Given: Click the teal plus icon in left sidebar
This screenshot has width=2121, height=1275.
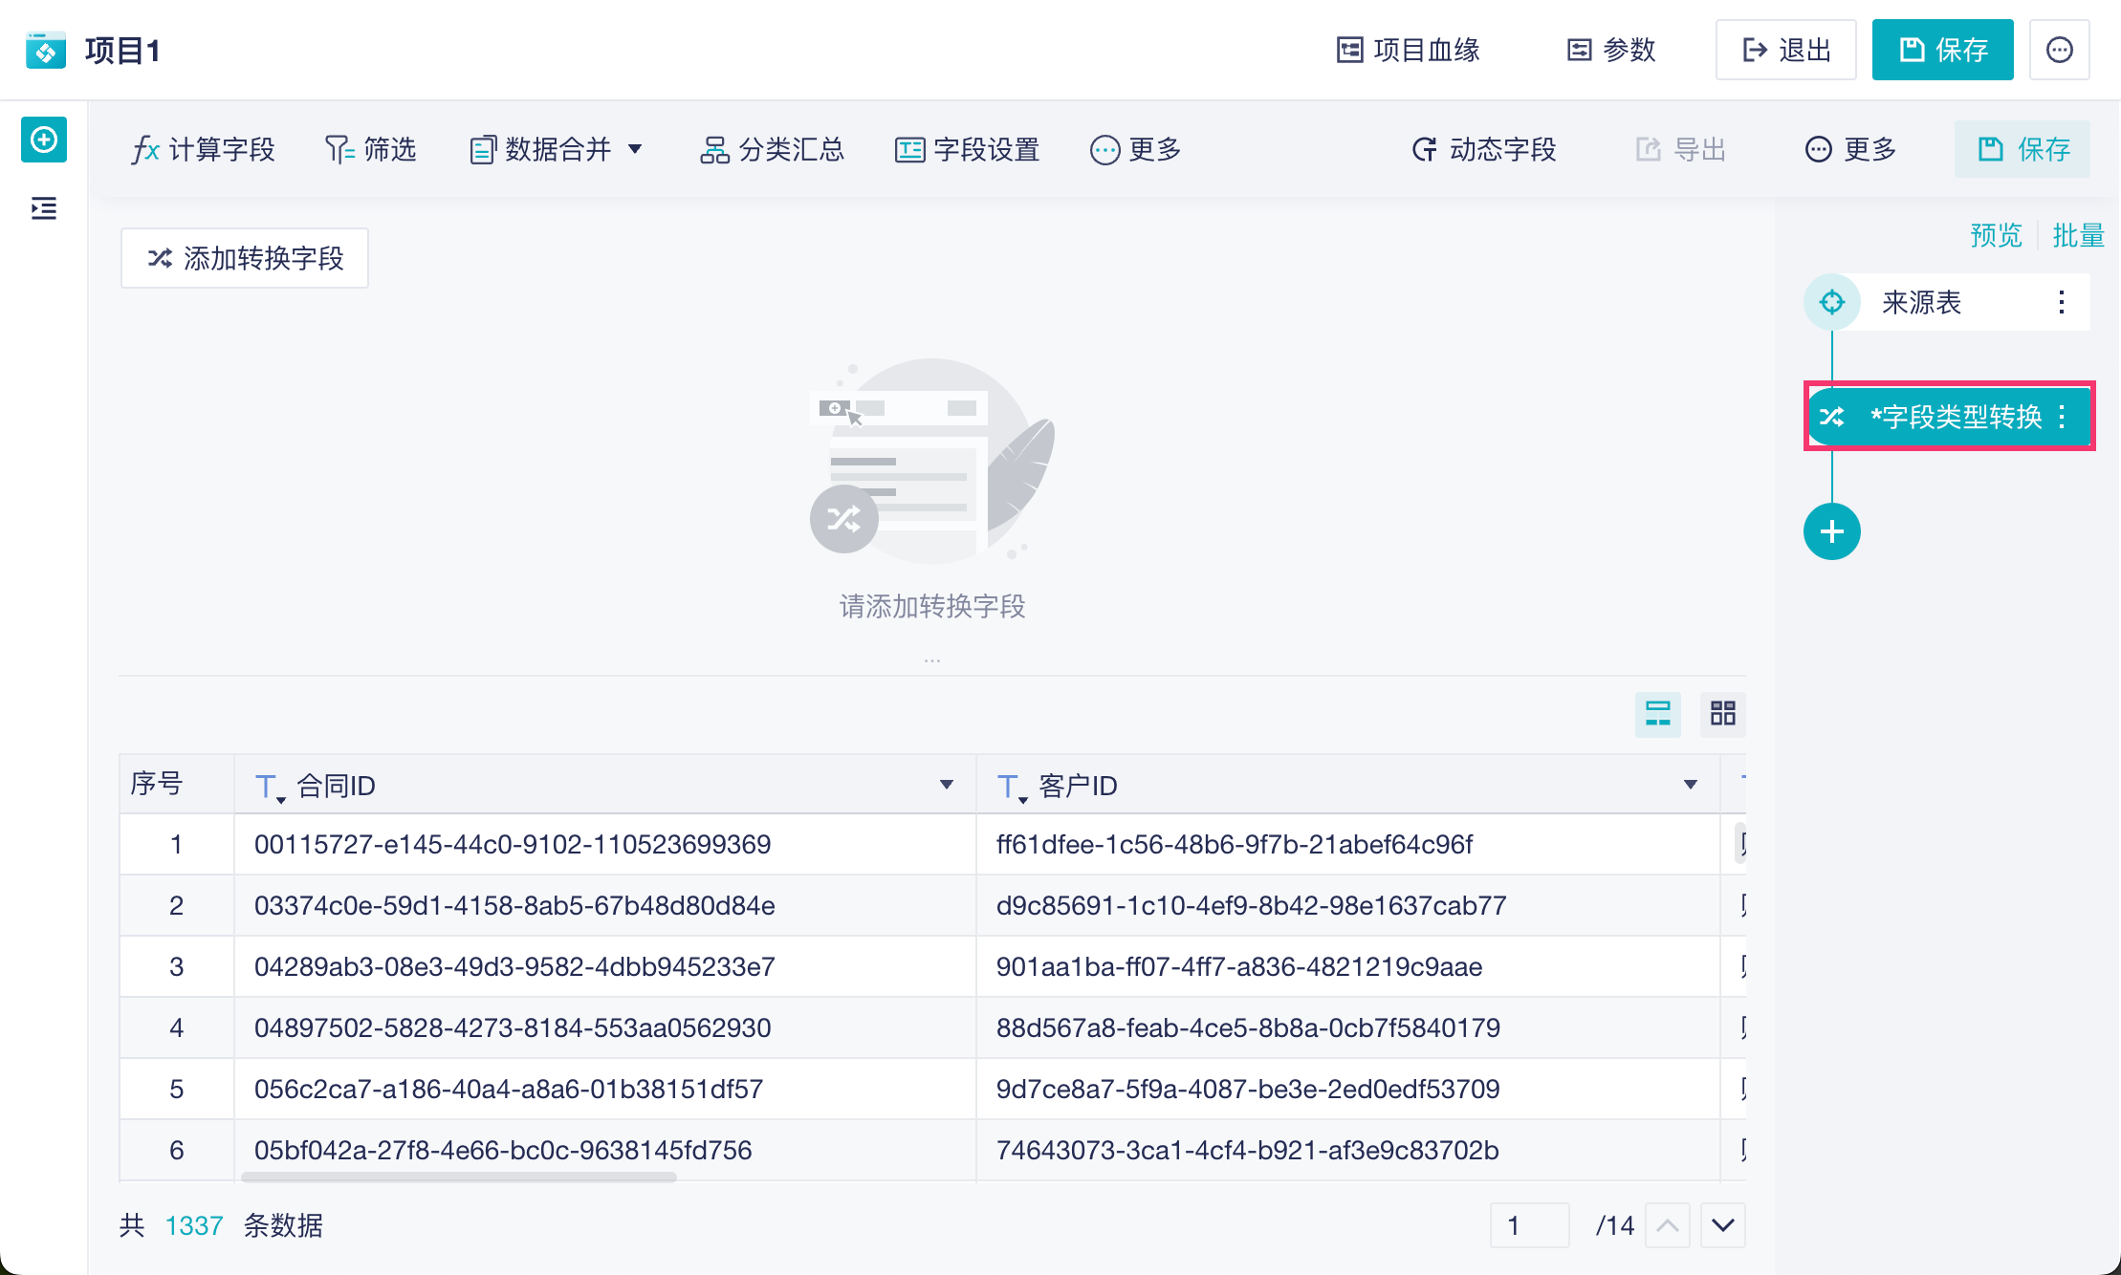Looking at the screenshot, I should point(44,140).
